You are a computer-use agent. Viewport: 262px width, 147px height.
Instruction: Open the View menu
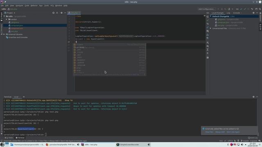(x=12, y=5)
